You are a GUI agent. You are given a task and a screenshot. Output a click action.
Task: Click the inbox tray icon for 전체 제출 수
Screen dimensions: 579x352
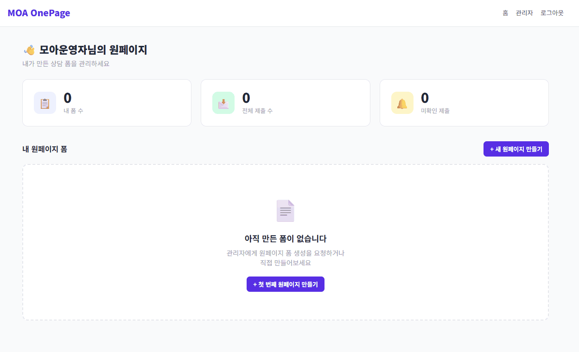223,103
